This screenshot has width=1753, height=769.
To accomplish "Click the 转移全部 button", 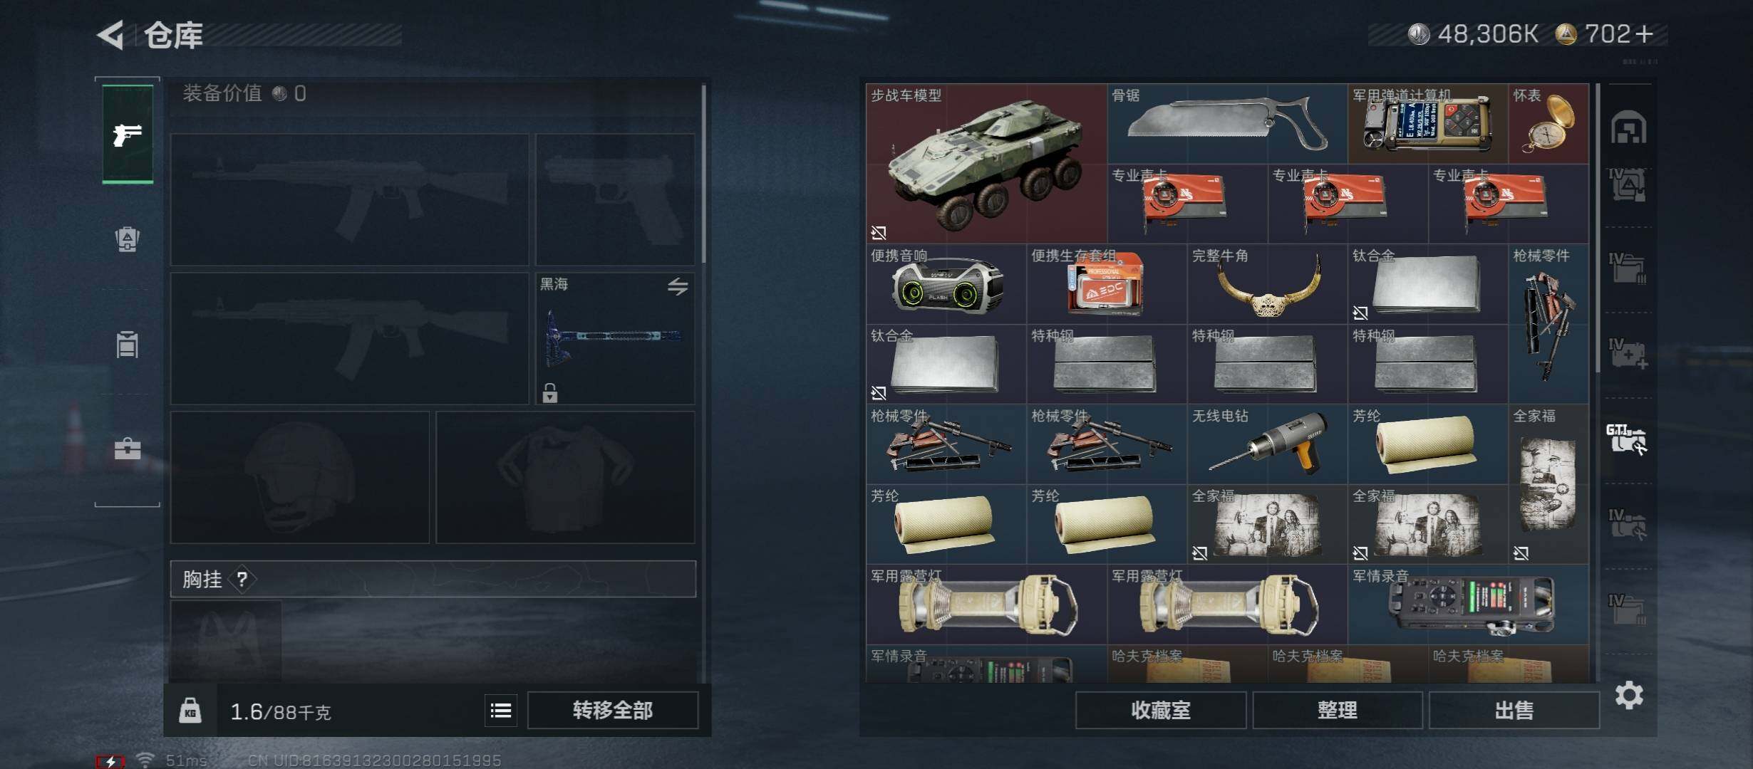I will 613,710.
